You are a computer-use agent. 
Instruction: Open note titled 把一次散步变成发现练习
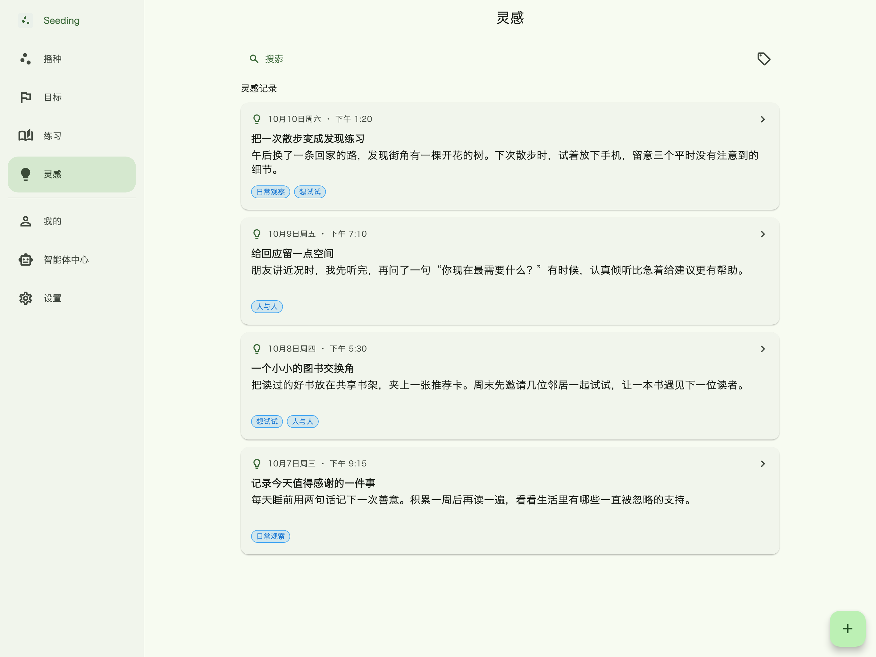coord(308,139)
